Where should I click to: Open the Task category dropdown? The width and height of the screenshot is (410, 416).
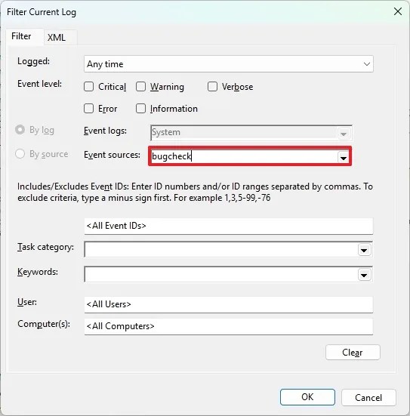pos(364,250)
